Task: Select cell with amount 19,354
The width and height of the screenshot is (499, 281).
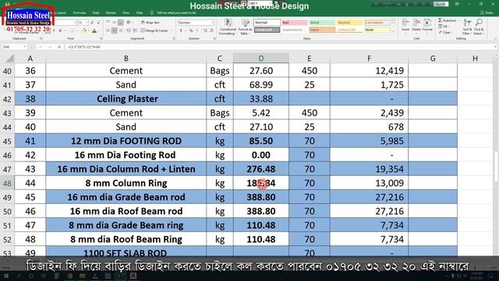Action: click(x=369, y=169)
